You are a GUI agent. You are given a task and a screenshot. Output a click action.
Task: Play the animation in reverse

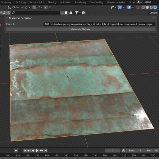pos(33,151)
